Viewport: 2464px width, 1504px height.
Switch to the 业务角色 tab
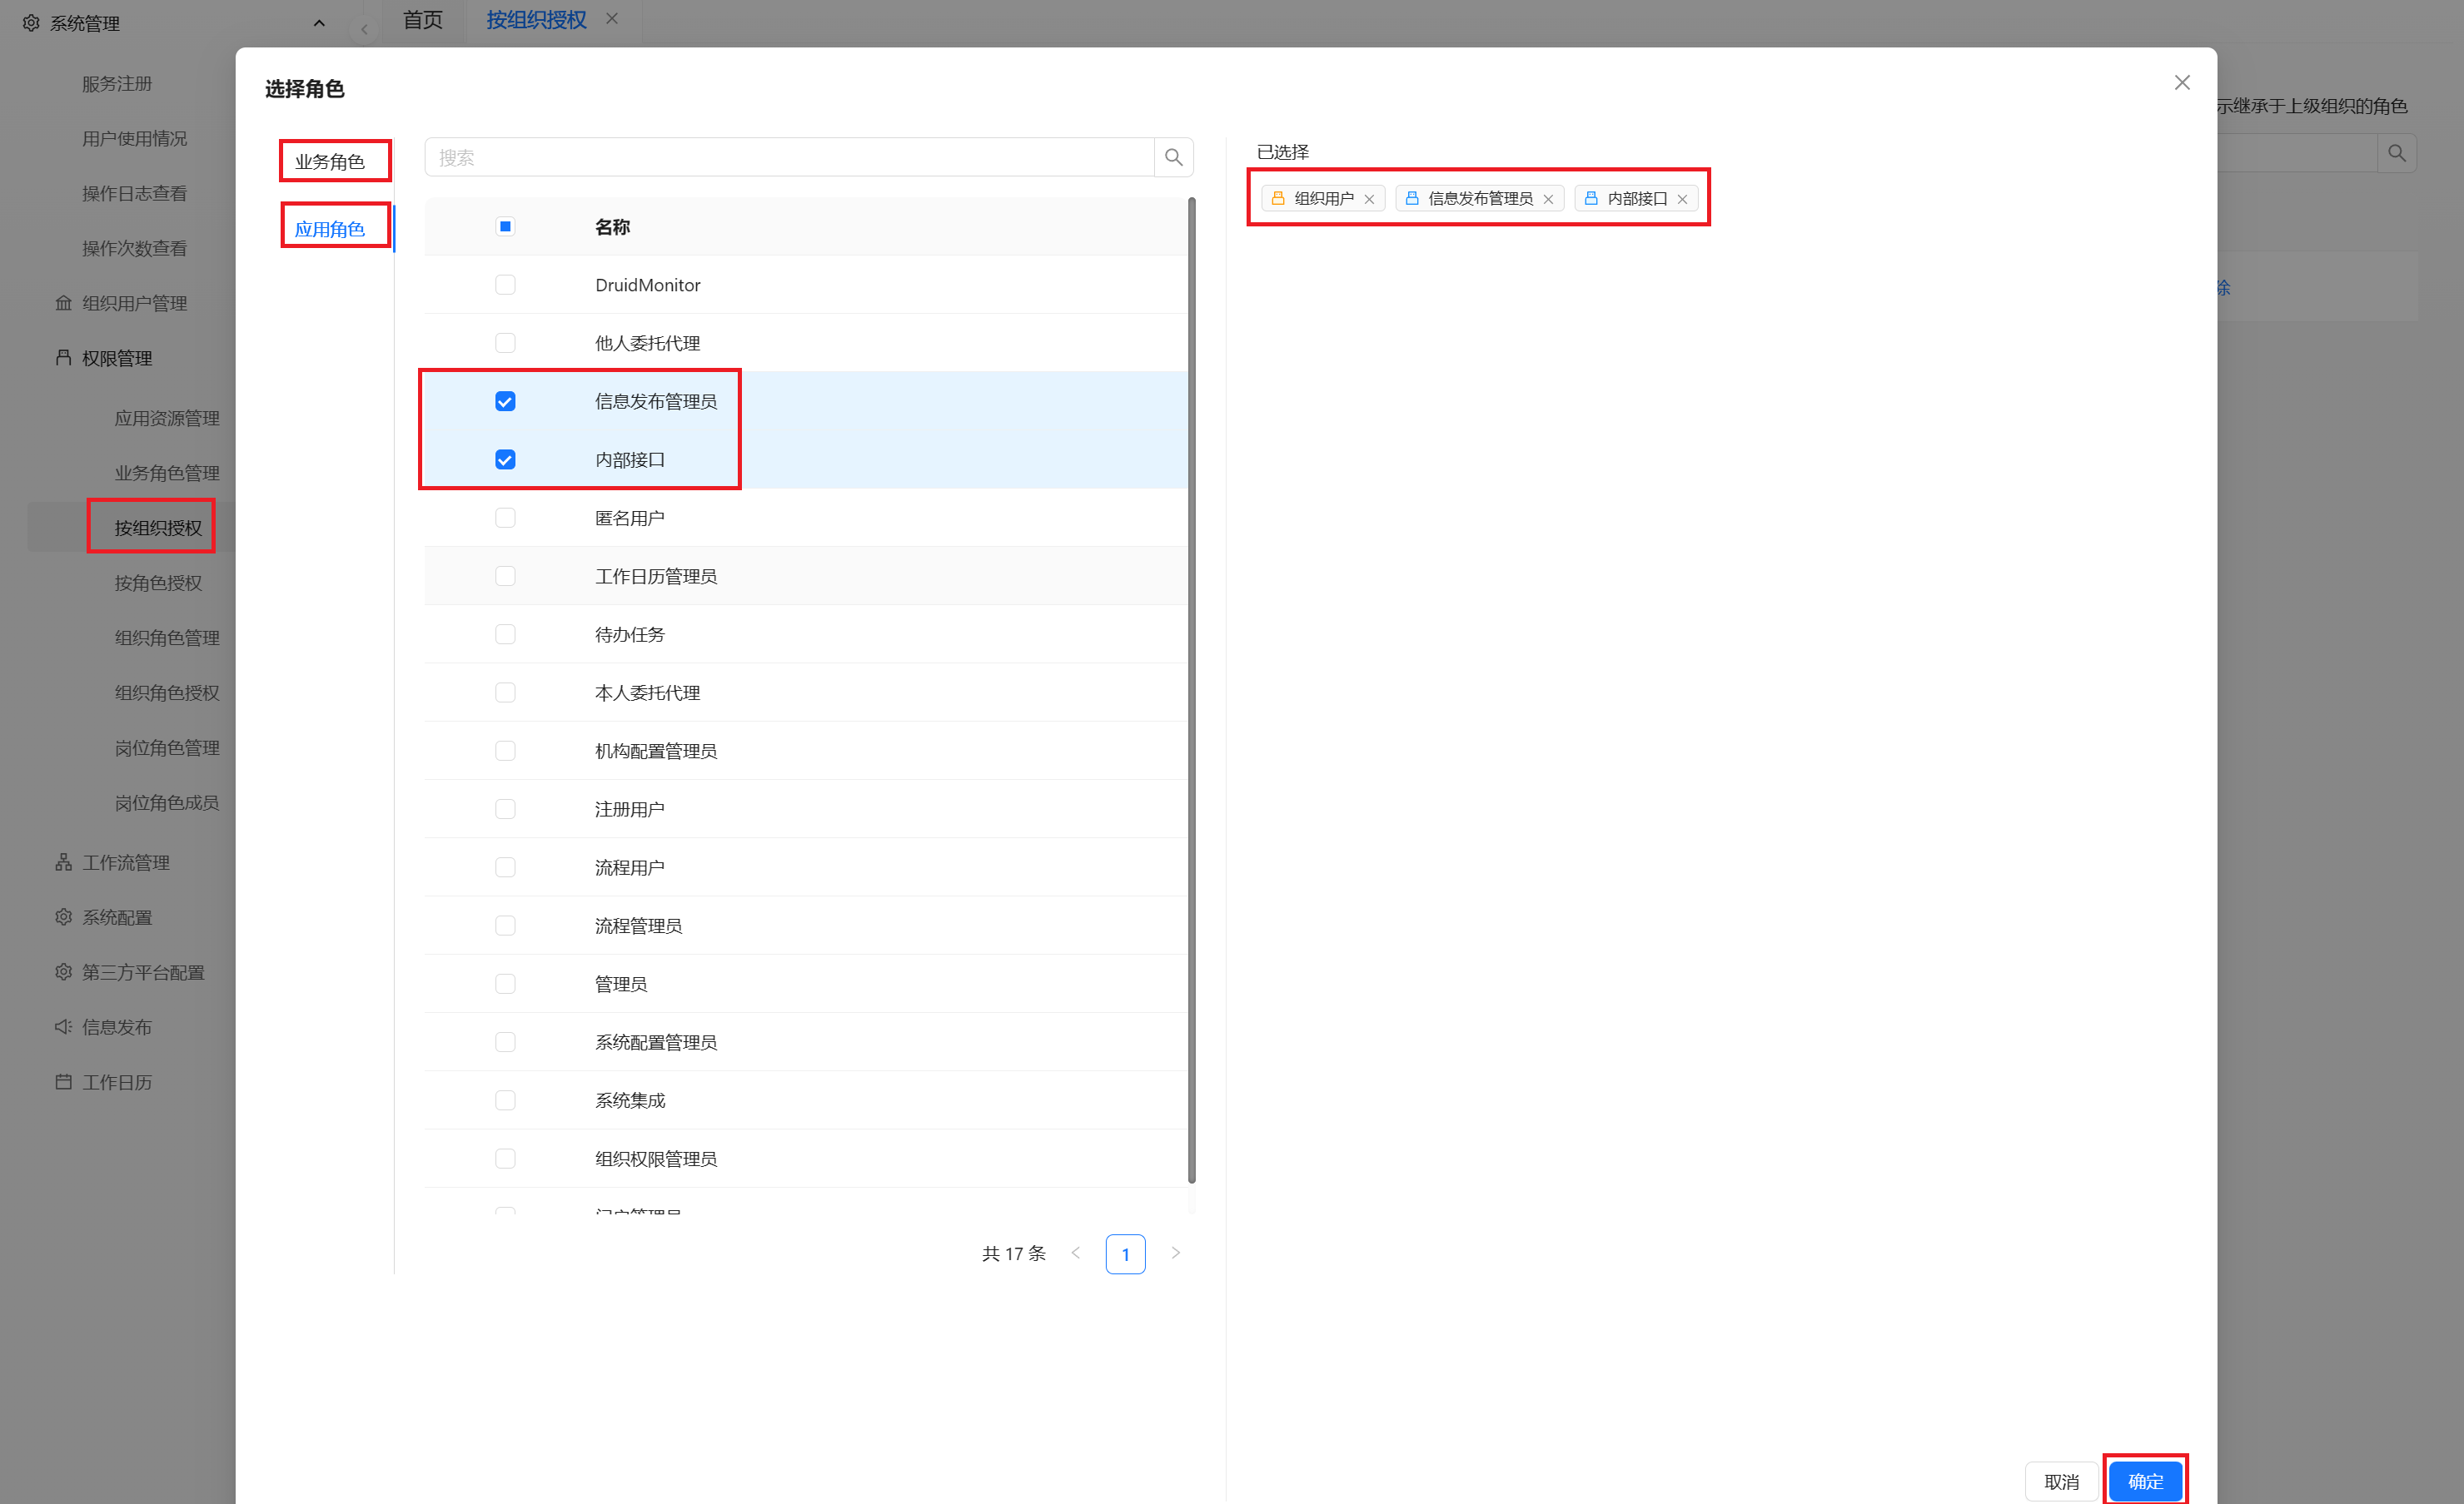[x=330, y=162]
